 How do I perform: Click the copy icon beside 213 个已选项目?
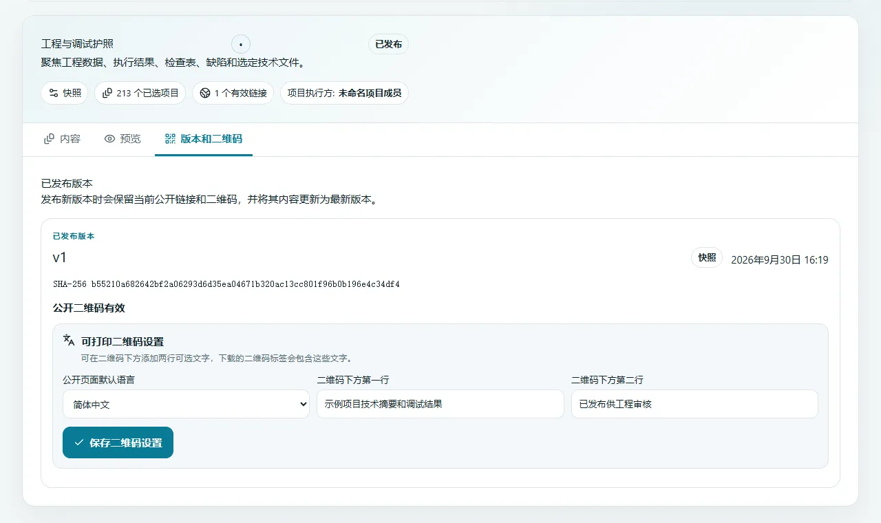point(107,93)
